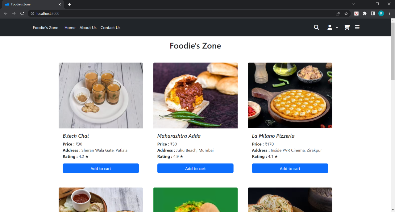Viewport: 395px width, 212px height.
Task: Select the Home menu item
Action: [70, 27]
